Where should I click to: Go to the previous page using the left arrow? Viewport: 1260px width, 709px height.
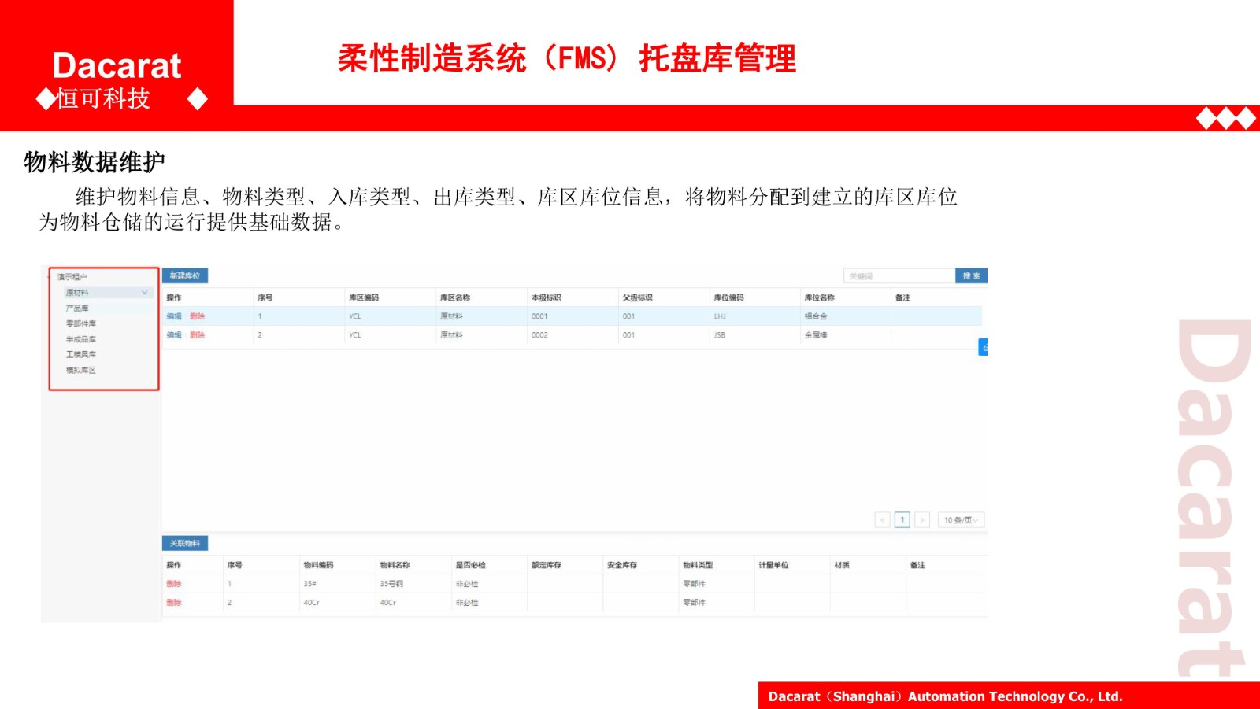click(x=882, y=520)
